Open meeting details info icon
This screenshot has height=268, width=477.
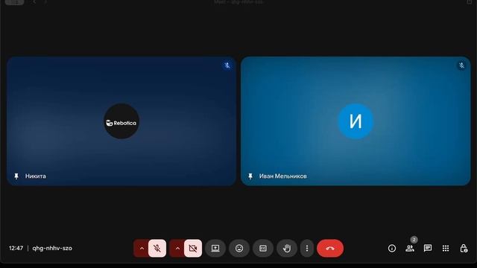392,248
